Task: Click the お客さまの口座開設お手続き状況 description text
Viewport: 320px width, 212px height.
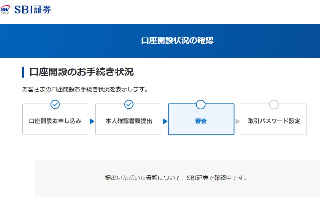Action: [85, 89]
